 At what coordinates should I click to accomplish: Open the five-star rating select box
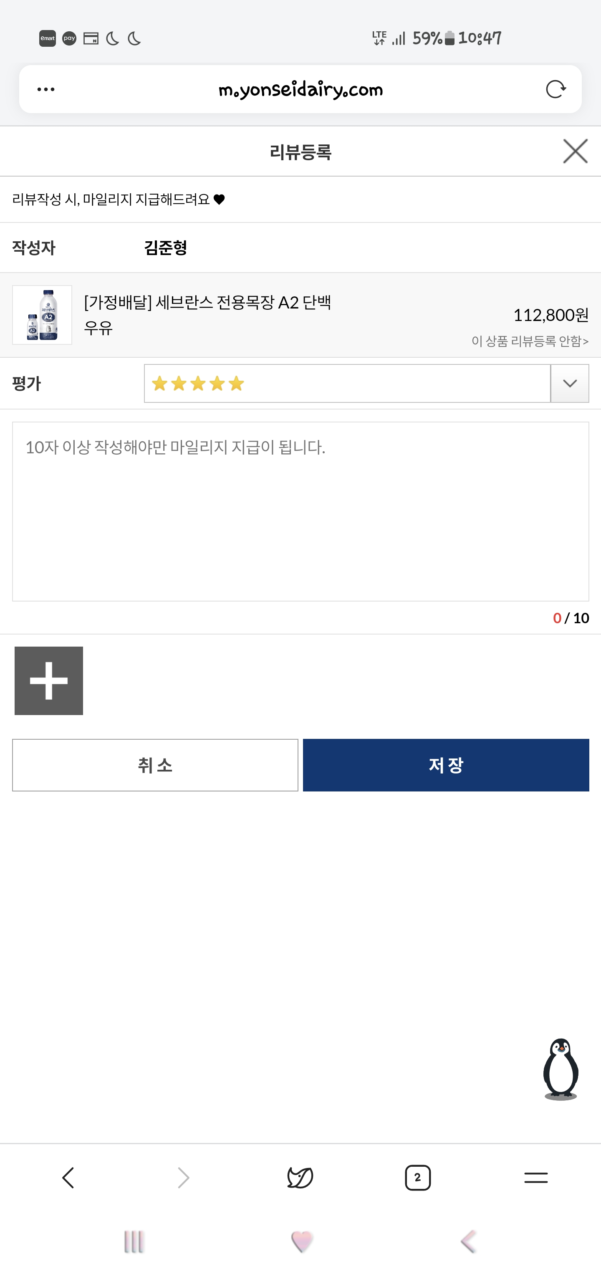click(x=347, y=384)
